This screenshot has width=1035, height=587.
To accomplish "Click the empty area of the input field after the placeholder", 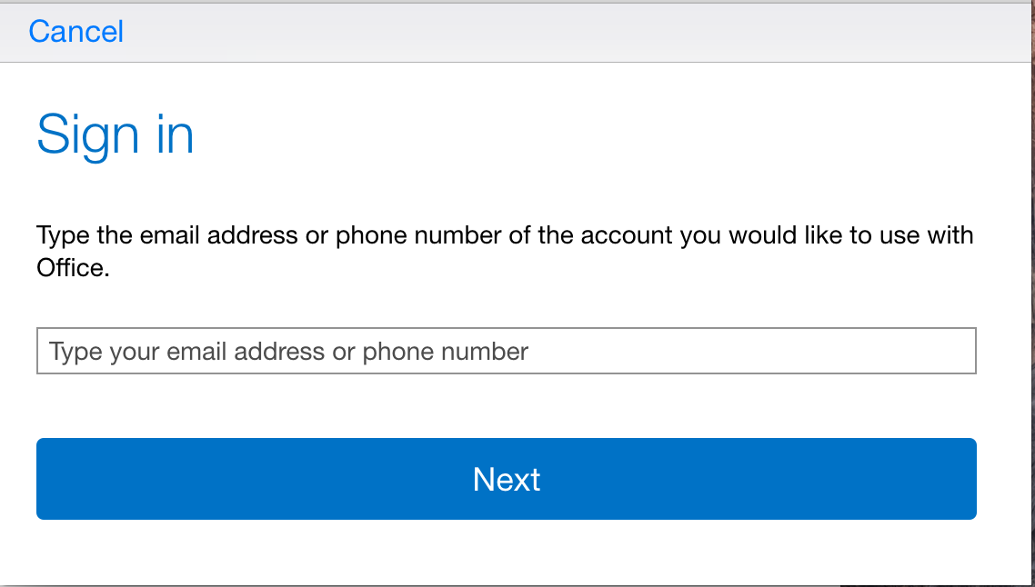I will click(752, 351).
